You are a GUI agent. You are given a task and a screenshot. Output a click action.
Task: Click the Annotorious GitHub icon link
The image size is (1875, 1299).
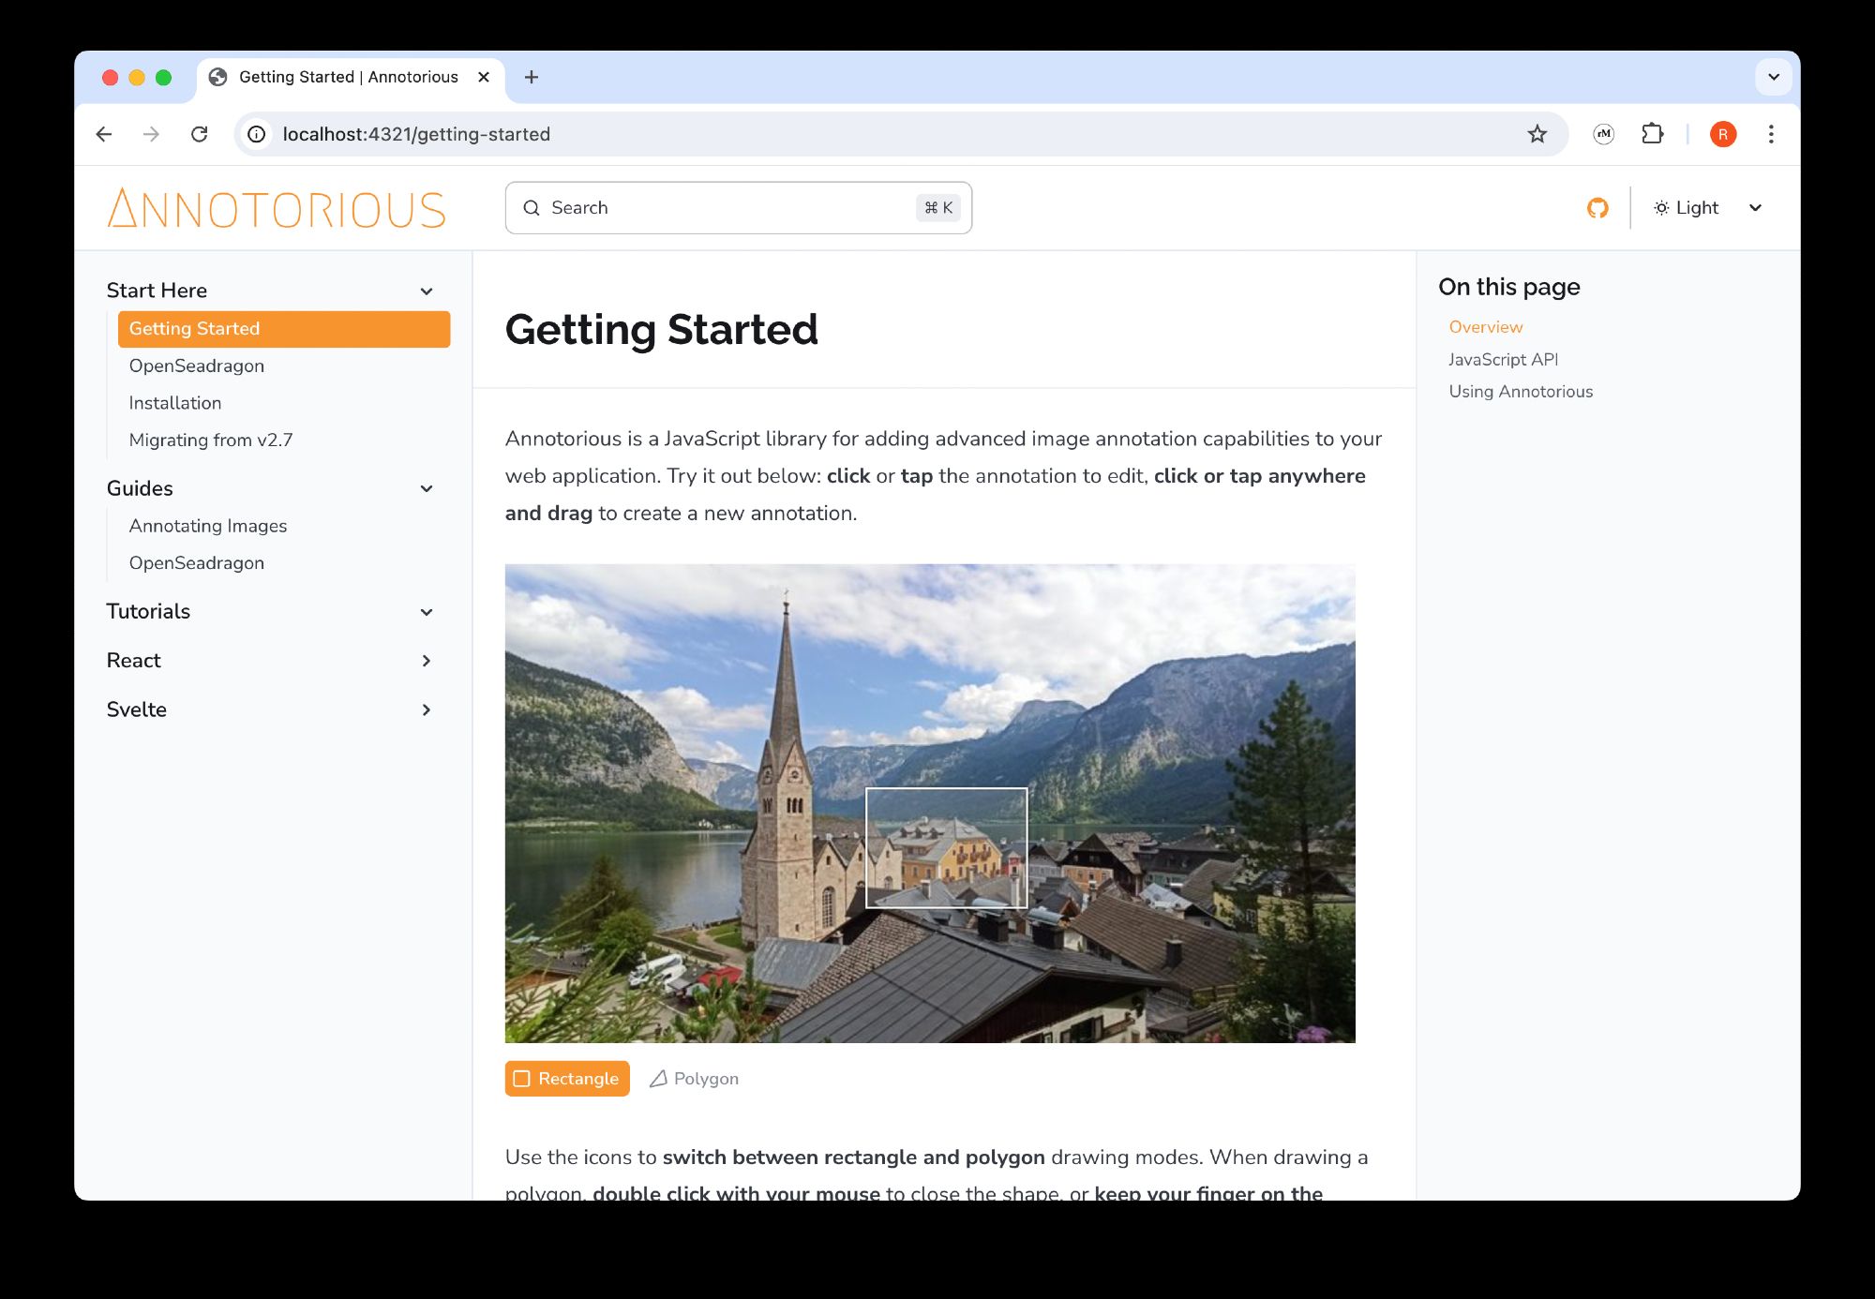(1600, 206)
